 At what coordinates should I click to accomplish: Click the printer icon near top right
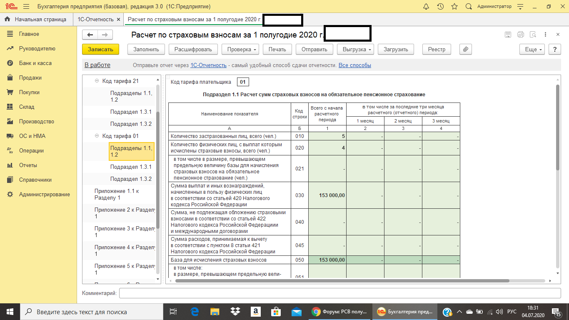pyautogui.click(x=520, y=35)
